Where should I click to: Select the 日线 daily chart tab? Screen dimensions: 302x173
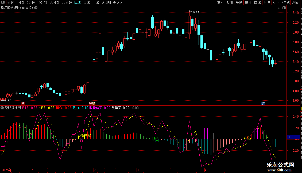(x=78, y=2)
